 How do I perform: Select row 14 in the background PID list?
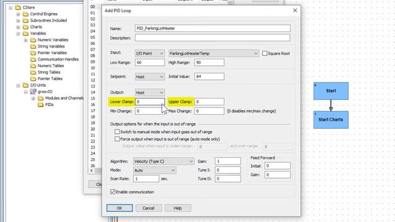93,92
